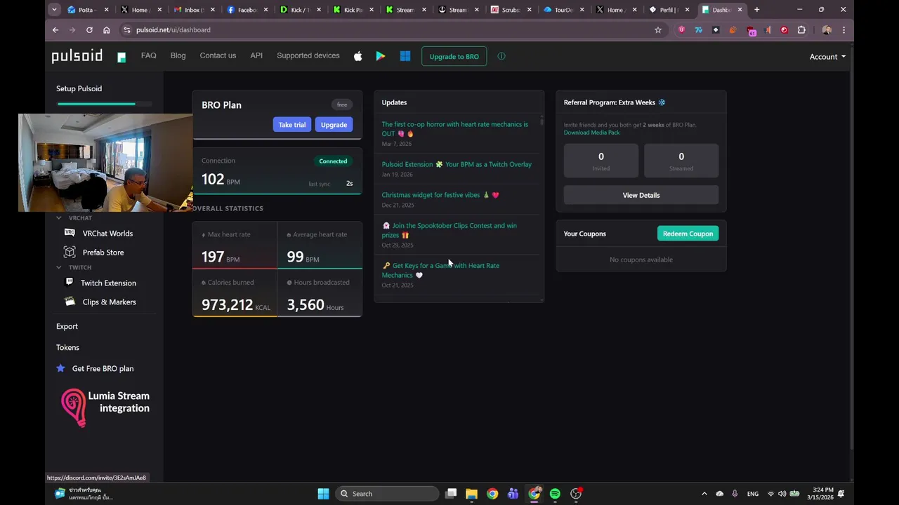Open the tab search dropdown arrow
This screenshot has width=899, height=505.
[x=54, y=10]
